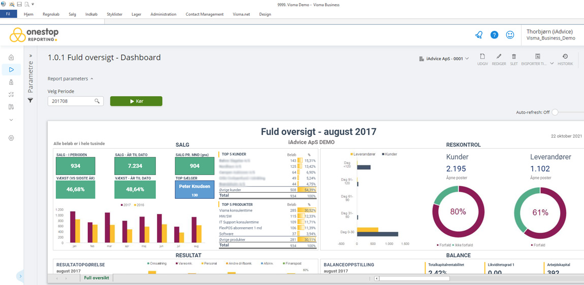Select the Full oversikt sheet tab
Viewport: 584px width, 285px height.
click(96, 278)
